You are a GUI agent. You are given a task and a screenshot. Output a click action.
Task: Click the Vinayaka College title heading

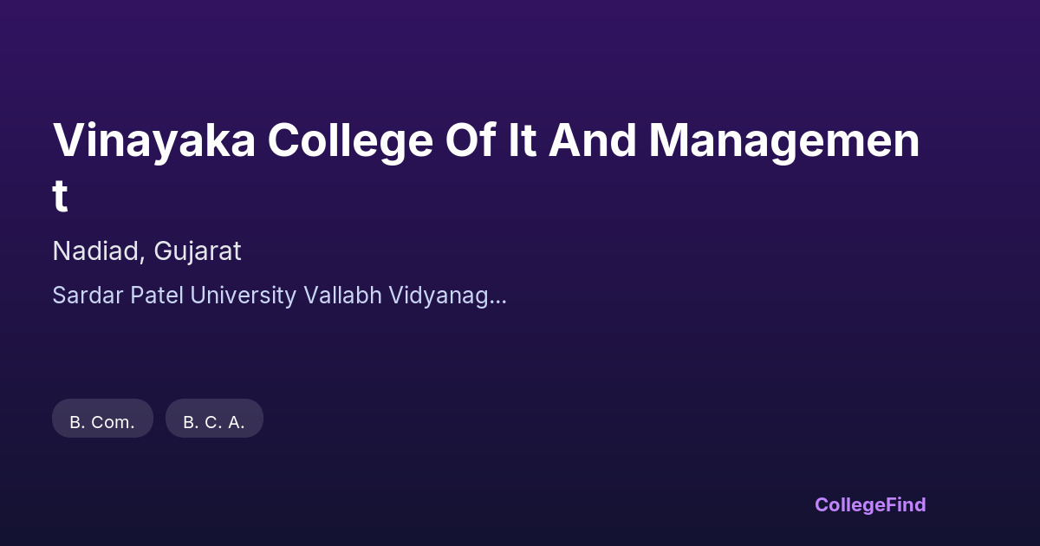(x=485, y=141)
